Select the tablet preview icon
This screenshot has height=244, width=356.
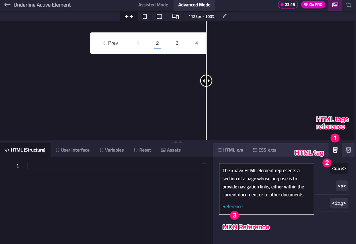[159, 16]
